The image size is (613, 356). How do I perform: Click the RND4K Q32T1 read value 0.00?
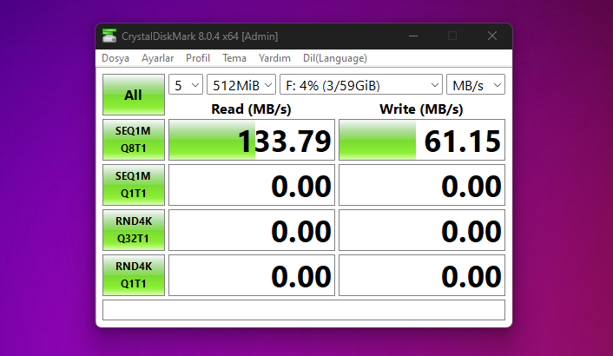click(x=252, y=230)
